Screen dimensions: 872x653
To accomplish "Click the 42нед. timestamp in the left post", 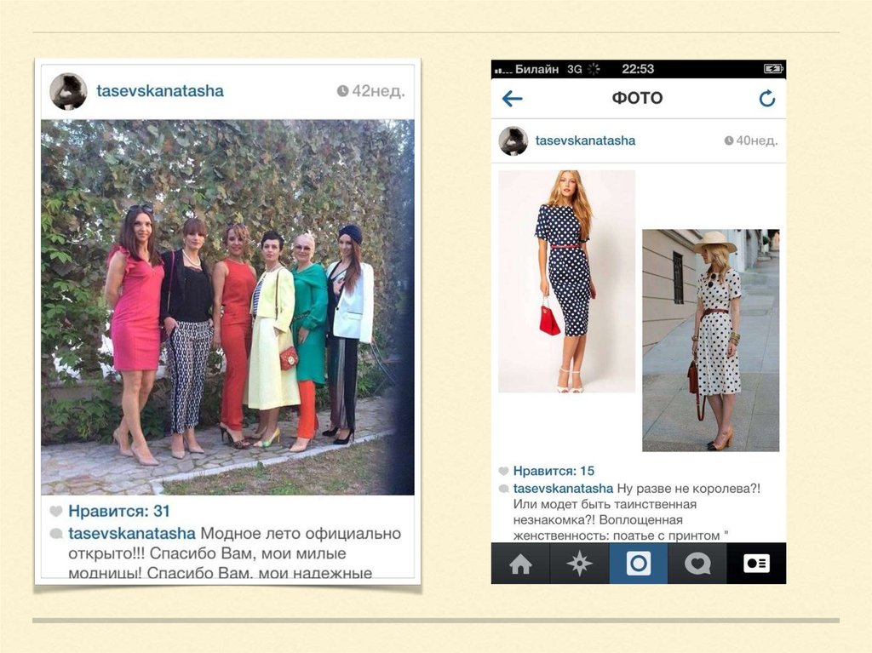I will [x=371, y=90].
